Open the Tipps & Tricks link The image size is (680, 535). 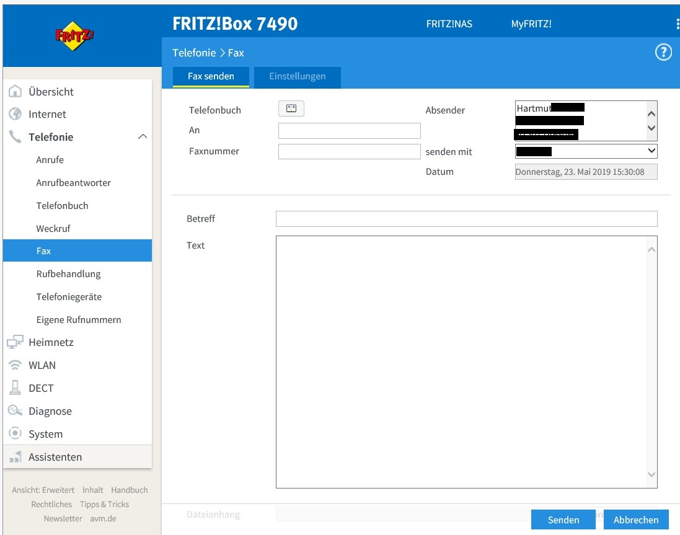pyautogui.click(x=104, y=504)
